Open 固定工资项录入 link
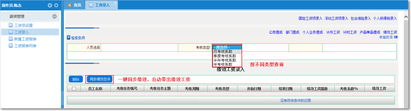Screen dimensions: 411x111 click(310, 18)
